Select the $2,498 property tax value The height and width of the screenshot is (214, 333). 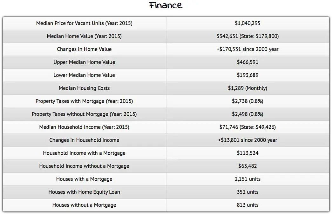click(x=248, y=114)
